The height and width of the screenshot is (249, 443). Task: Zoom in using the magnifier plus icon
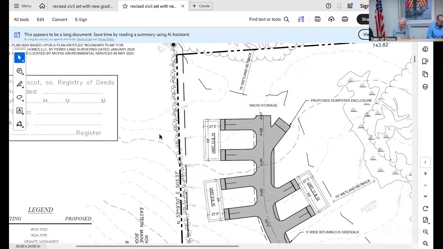tap(425, 232)
